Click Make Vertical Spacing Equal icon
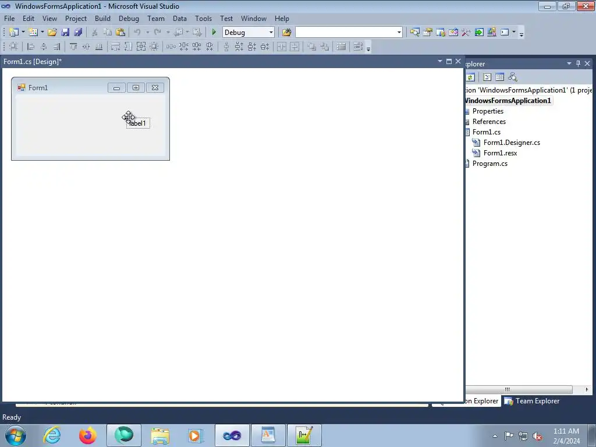The image size is (596, 447). coord(226,47)
